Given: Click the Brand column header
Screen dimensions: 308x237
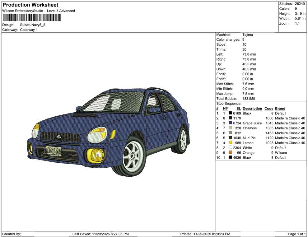Looking at the screenshot, I should [280, 109].
